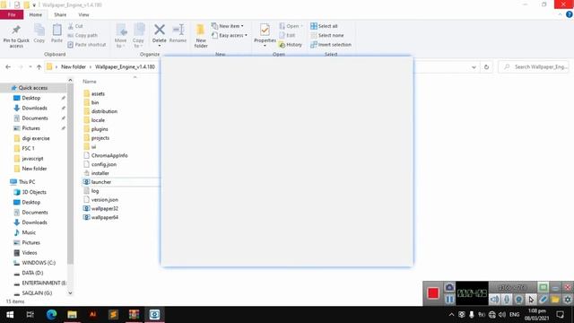The height and width of the screenshot is (323, 574).
Task: Open the New item dropdown
Action: (228, 26)
